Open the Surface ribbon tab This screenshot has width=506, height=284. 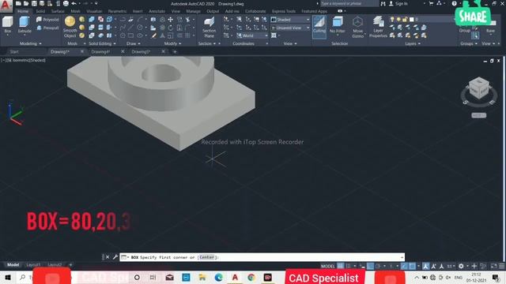point(58,11)
